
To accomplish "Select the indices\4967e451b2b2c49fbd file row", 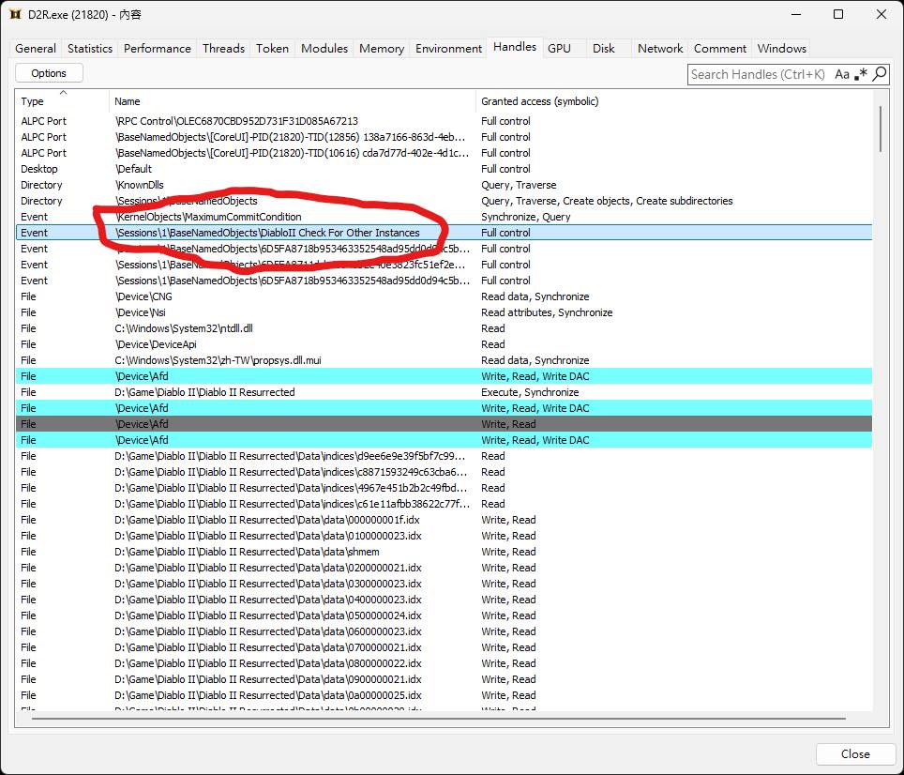I will click(444, 488).
